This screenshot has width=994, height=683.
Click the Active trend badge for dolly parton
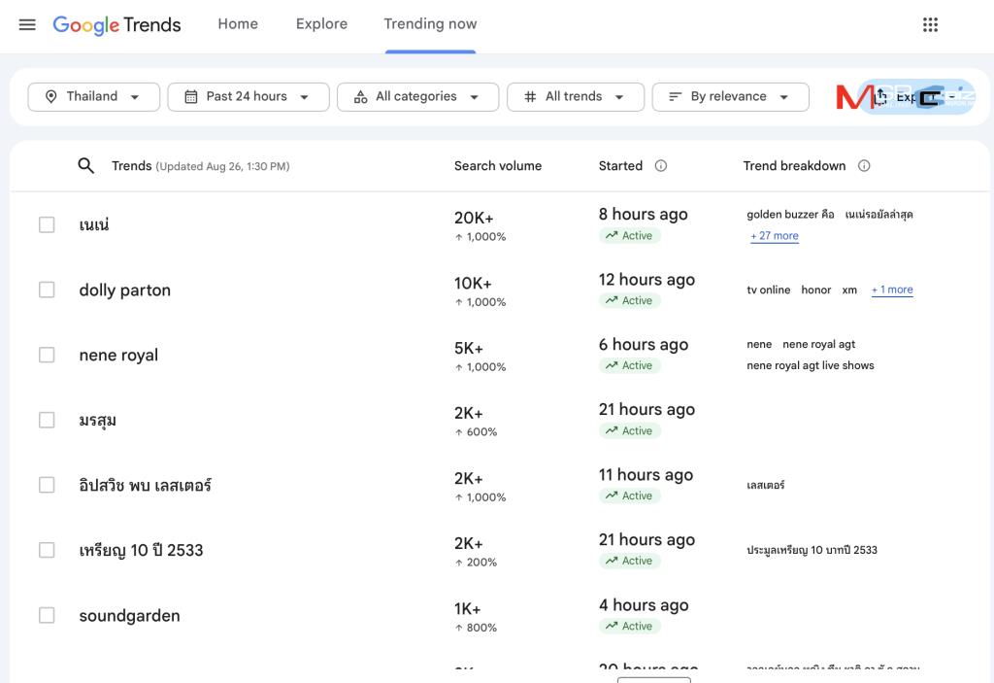[x=629, y=301]
